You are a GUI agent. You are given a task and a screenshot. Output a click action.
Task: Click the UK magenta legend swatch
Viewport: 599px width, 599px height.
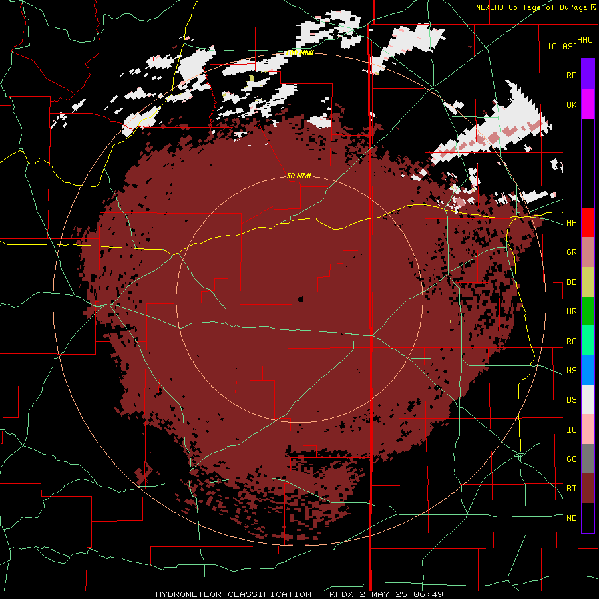[x=588, y=104]
